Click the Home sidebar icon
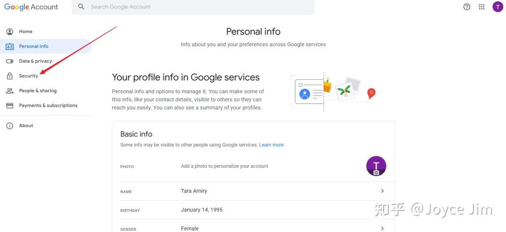Viewport: 506px width, 232px height. tap(9, 31)
